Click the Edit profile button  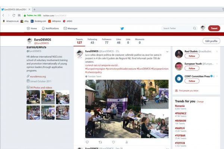click(211, 41)
